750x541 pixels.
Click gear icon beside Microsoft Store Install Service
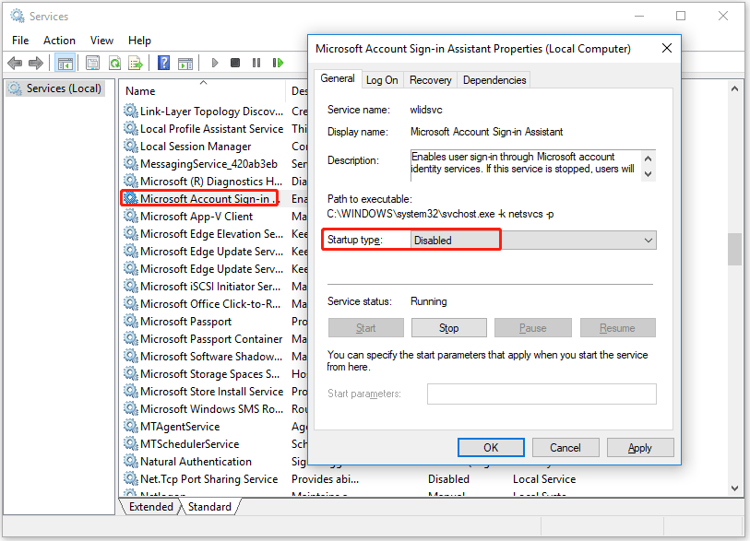point(131,391)
